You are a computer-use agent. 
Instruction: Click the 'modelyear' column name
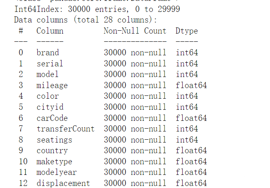click(57, 172)
